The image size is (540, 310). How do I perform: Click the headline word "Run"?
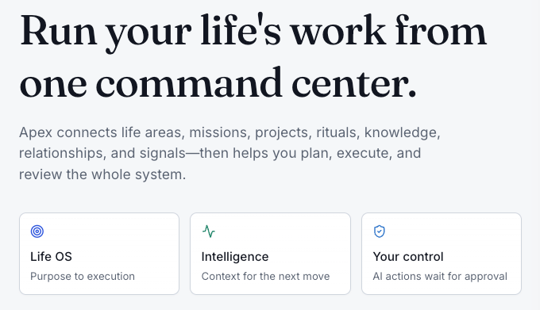click(58, 32)
